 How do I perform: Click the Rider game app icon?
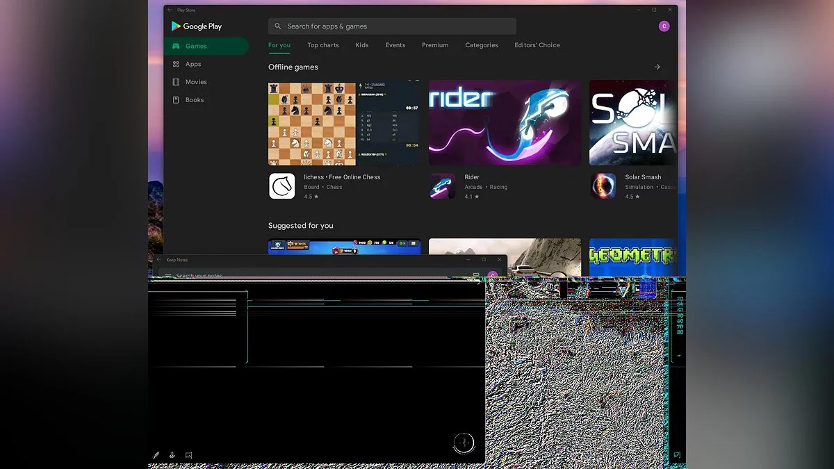tap(442, 186)
